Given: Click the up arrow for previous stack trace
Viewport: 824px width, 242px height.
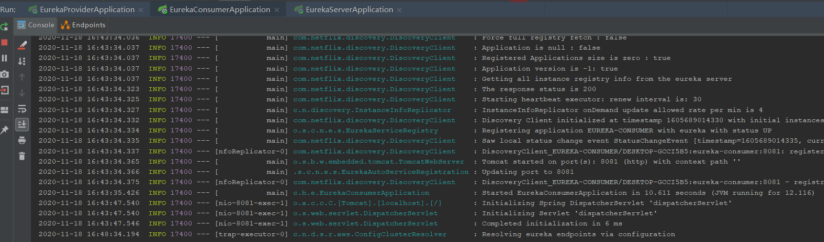Looking at the screenshot, I should click(x=22, y=77).
